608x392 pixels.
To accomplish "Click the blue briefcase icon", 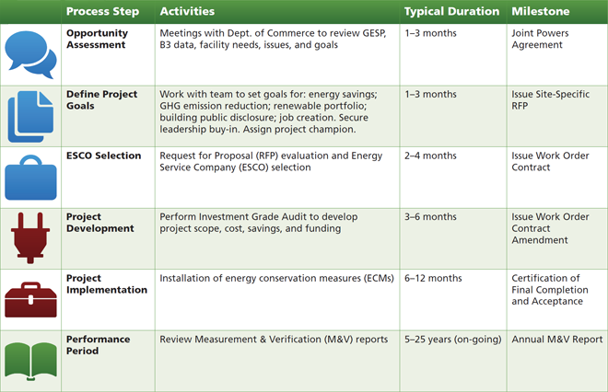I will (30, 178).
